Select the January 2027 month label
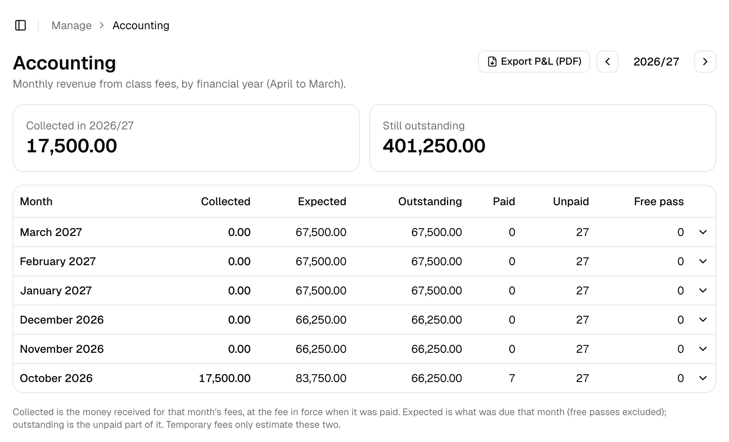 pos(56,290)
